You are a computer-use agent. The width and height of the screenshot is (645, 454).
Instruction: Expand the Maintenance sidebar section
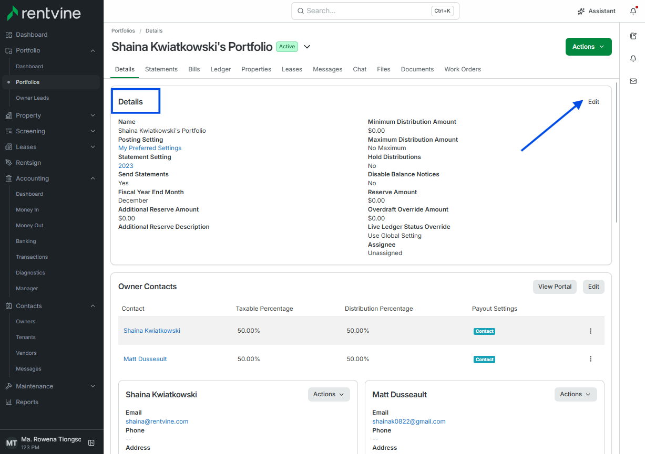tap(93, 386)
